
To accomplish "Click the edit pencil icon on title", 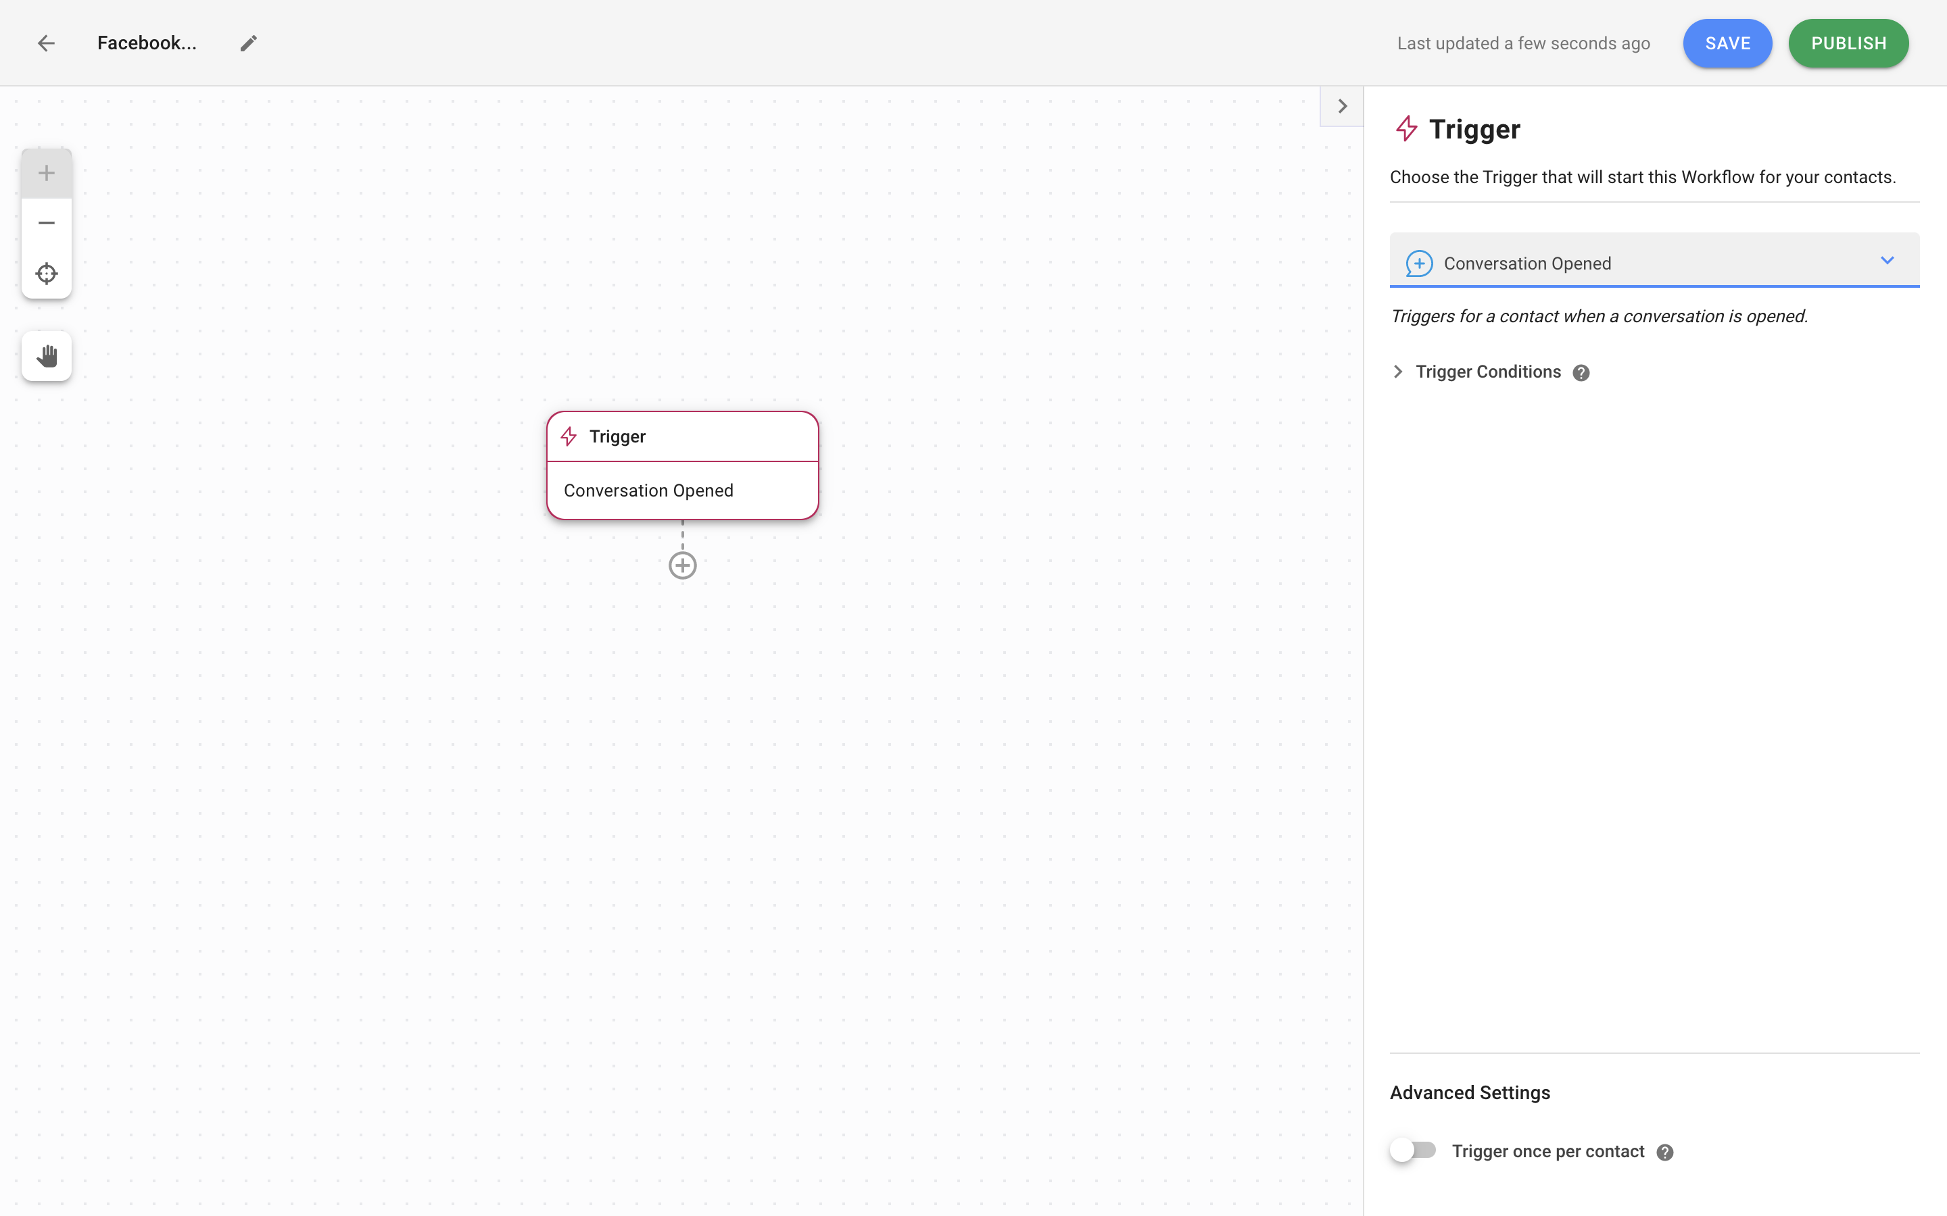I will (248, 42).
